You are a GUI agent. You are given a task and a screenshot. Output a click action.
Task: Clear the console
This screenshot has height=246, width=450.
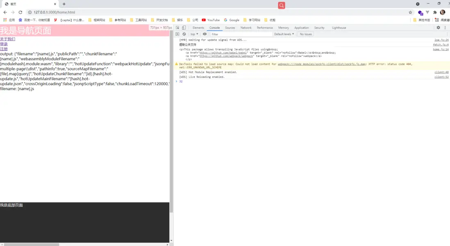(184, 34)
